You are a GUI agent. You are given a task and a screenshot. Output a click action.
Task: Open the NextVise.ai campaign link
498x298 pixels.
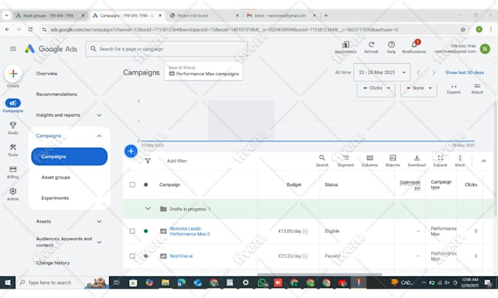(181, 256)
